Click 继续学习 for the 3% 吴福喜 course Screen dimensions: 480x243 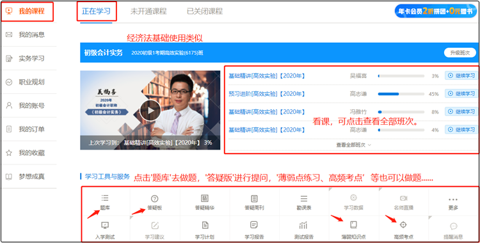click(461, 75)
